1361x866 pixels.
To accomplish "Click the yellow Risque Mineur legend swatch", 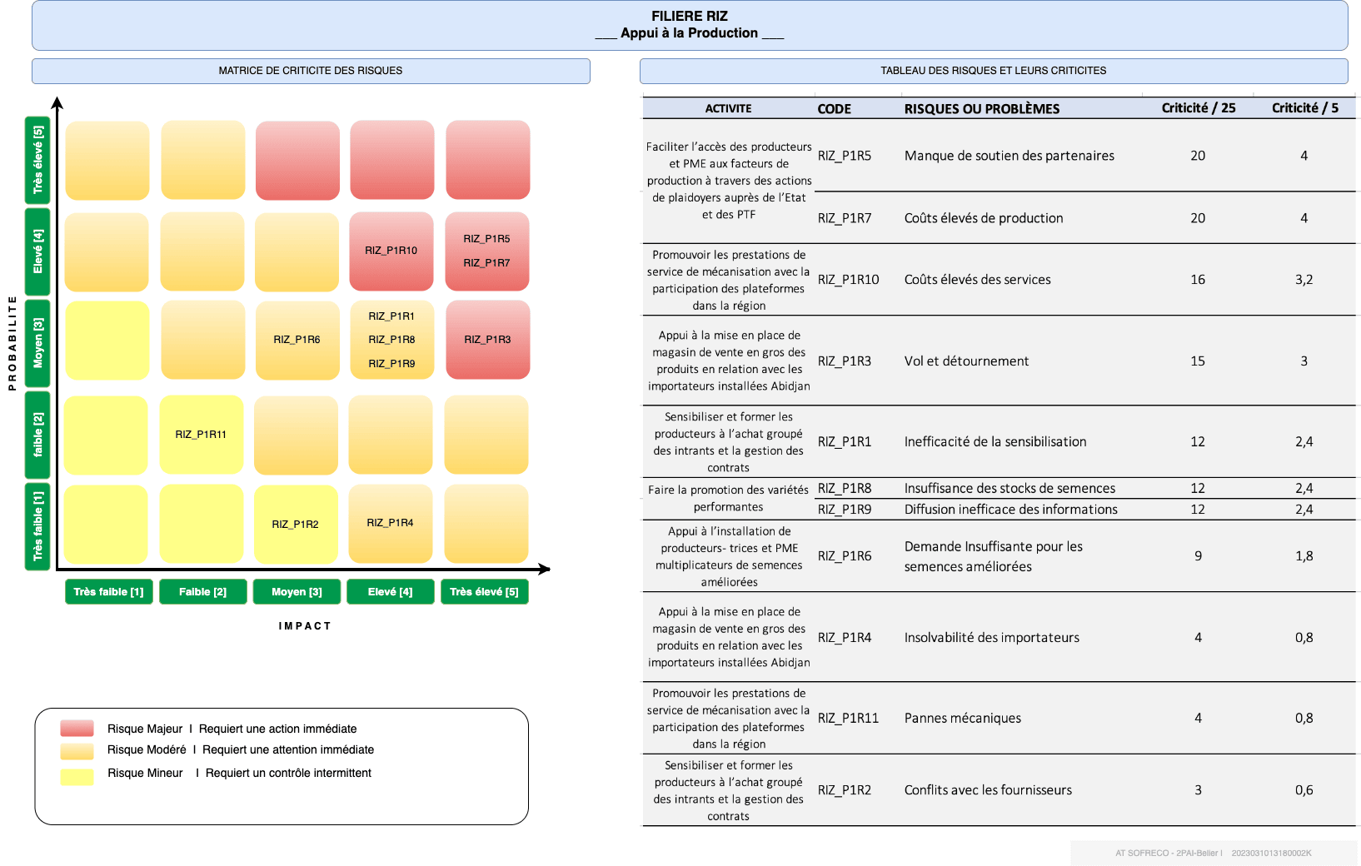I will (77, 776).
